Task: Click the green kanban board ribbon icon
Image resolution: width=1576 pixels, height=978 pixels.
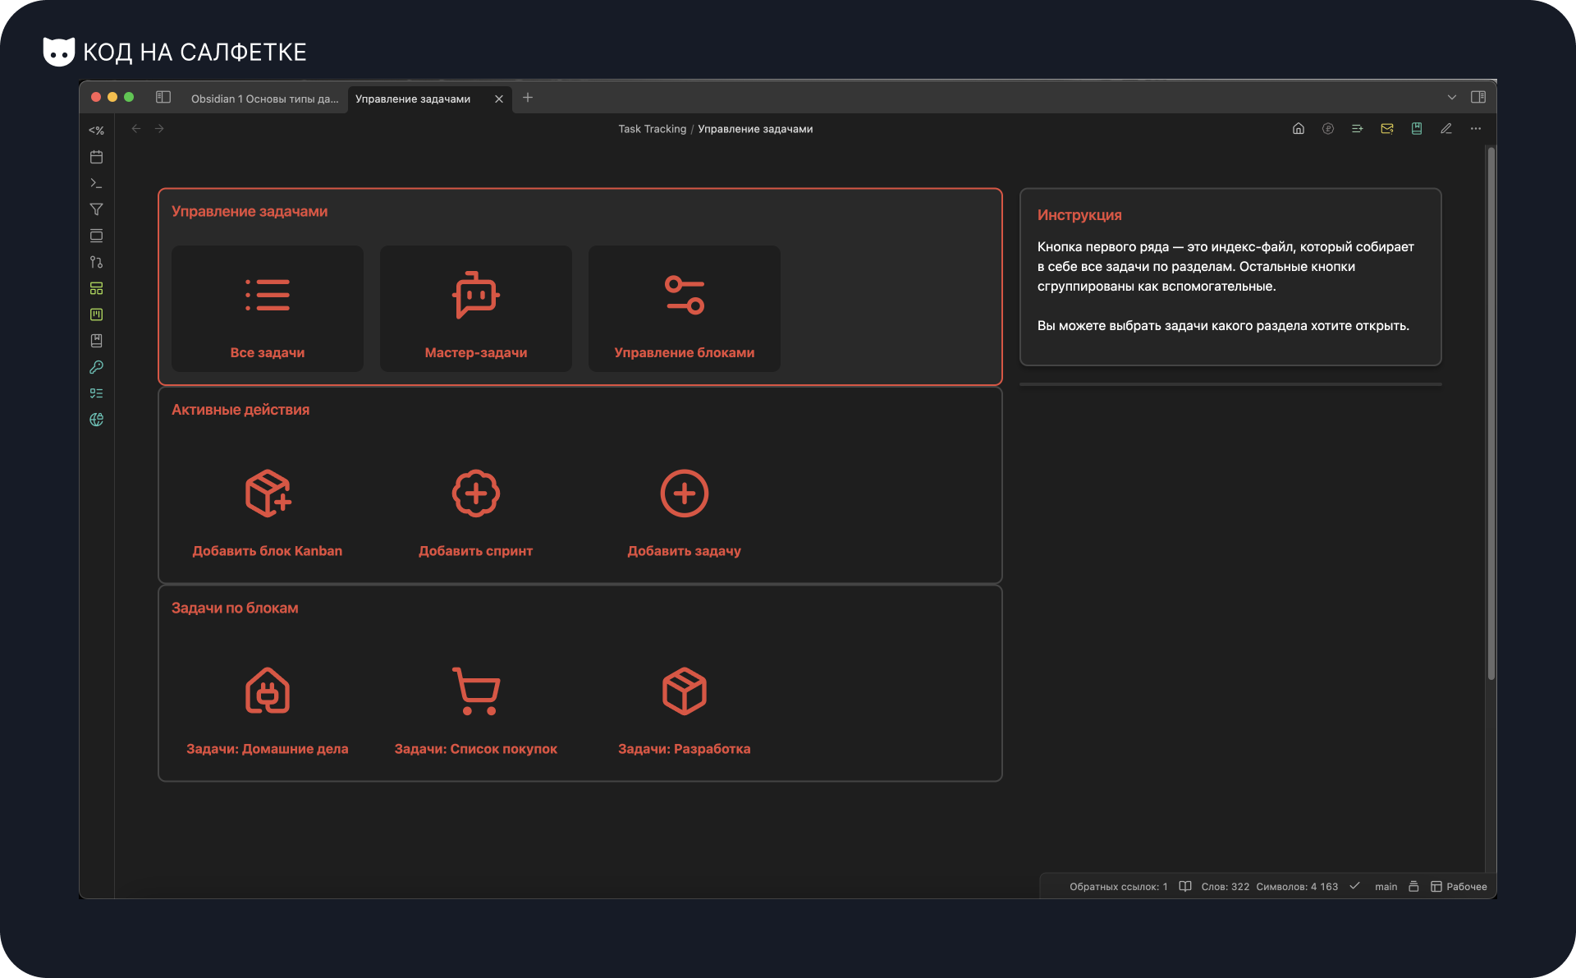Action: pos(96,315)
